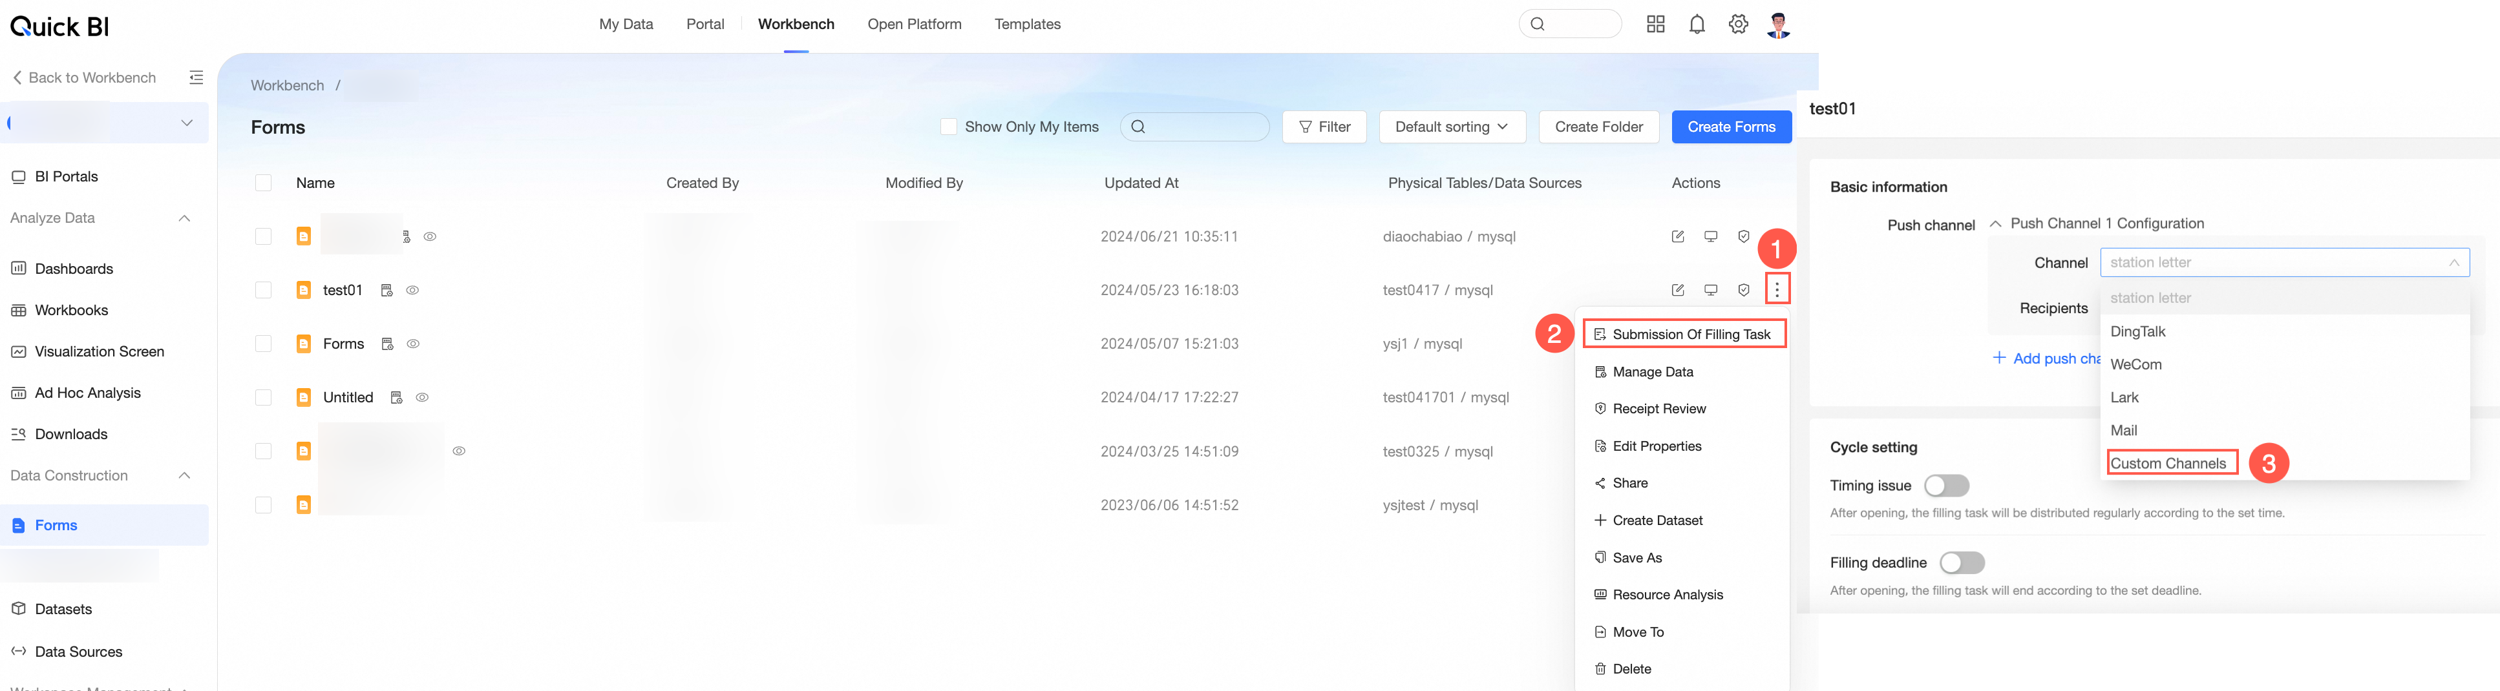This screenshot has height=691, width=2500.
Task: Open the apps grid icon in header
Action: pyautogui.click(x=1656, y=25)
